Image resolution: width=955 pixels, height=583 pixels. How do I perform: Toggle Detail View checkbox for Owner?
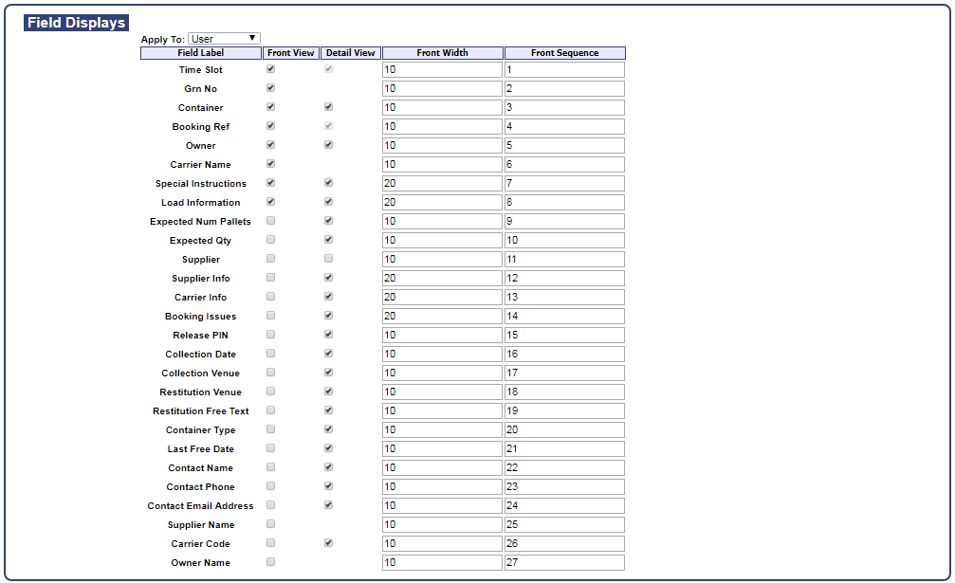coord(328,144)
